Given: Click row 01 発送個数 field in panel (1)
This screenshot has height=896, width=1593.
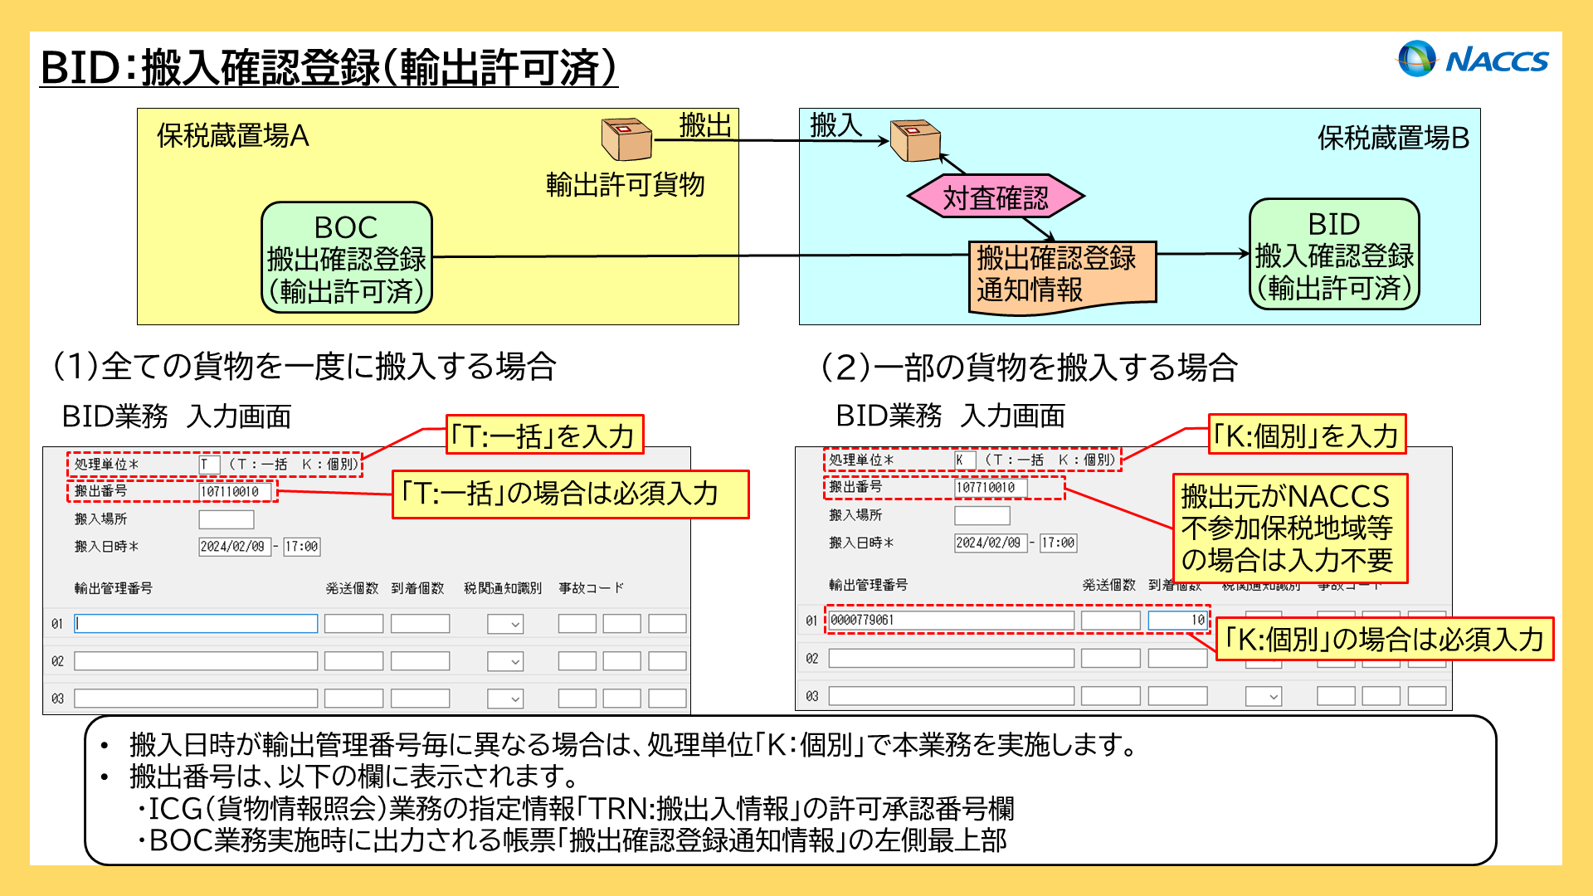Looking at the screenshot, I should pyautogui.click(x=353, y=623).
